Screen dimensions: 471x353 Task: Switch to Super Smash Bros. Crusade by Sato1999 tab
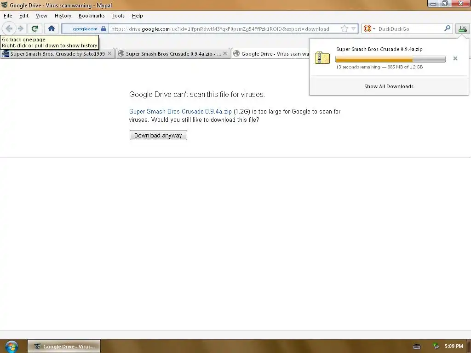pyautogui.click(x=57, y=54)
